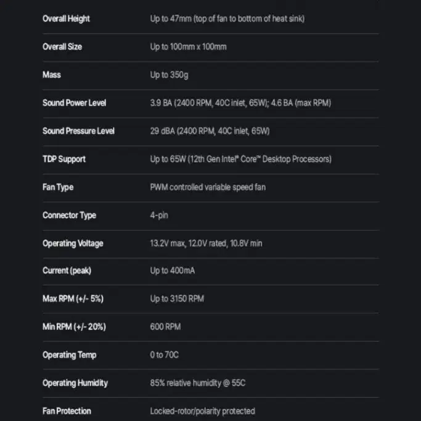This screenshot has width=421, height=421.
Task: Click the Sound Pressure Level label
Action: tap(78, 131)
